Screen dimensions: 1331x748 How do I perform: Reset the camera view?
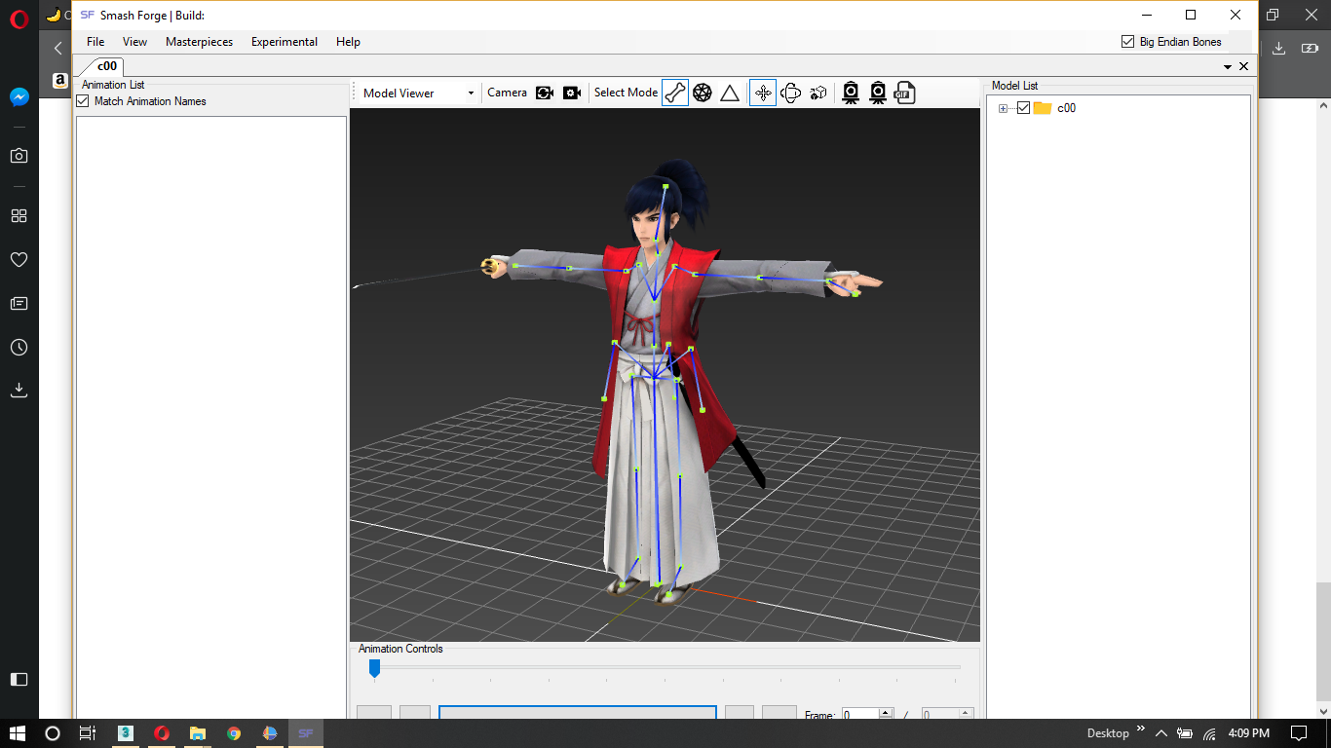click(x=545, y=92)
